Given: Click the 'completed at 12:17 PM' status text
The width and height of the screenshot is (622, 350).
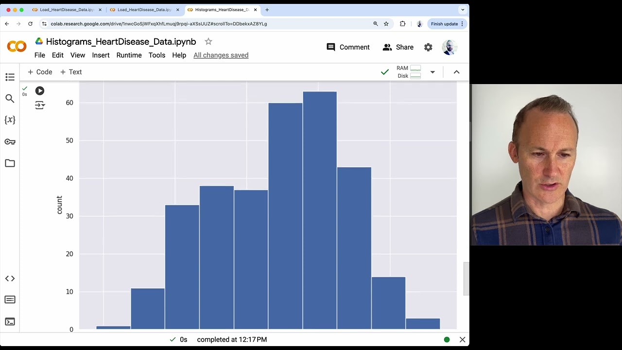Looking at the screenshot, I should 232,340.
